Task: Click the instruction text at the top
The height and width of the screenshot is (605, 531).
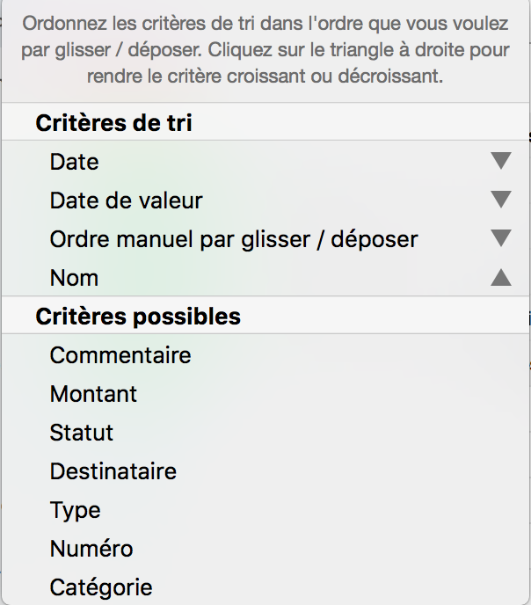Action: click(x=265, y=49)
